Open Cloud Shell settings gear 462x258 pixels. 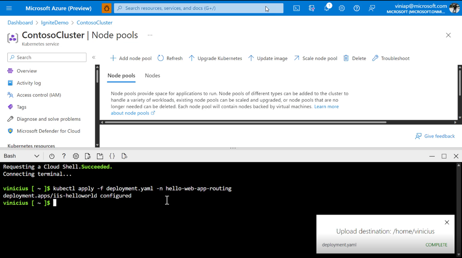(x=76, y=156)
